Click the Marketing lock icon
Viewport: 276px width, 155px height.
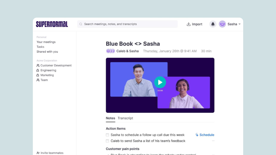tap(38, 75)
